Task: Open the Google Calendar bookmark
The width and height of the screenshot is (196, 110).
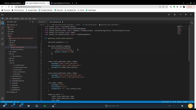Action: pos(46,10)
